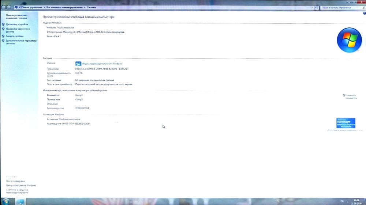This screenshot has width=366, height=205.
Task: Open Диспетчер устройств from the sidebar
Action: (x=17, y=24)
